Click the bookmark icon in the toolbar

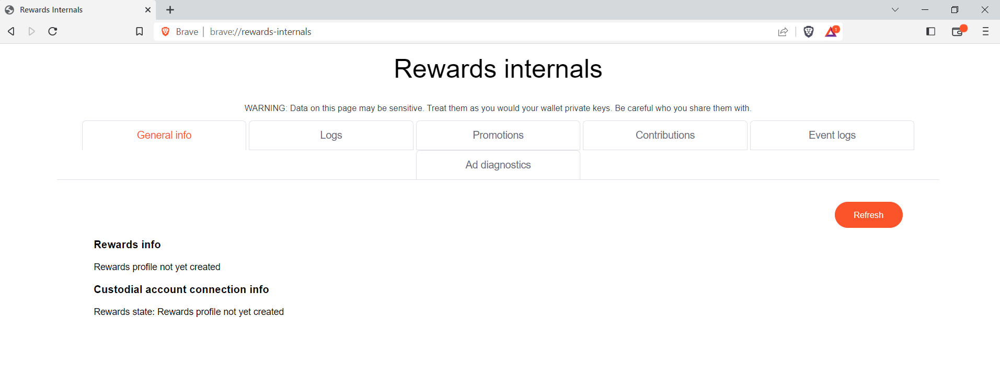click(139, 31)
